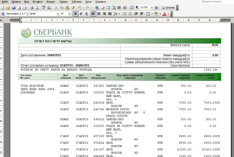Screen dimensions: 234x157
Task: Open the font size 12 dropdown
Action: (69, 14)
